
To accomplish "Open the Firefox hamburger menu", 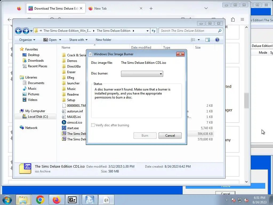I will click(x=242, y=19).
